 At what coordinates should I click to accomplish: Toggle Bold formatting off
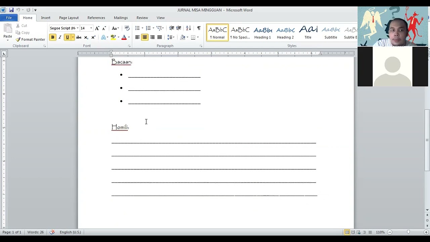52,37
